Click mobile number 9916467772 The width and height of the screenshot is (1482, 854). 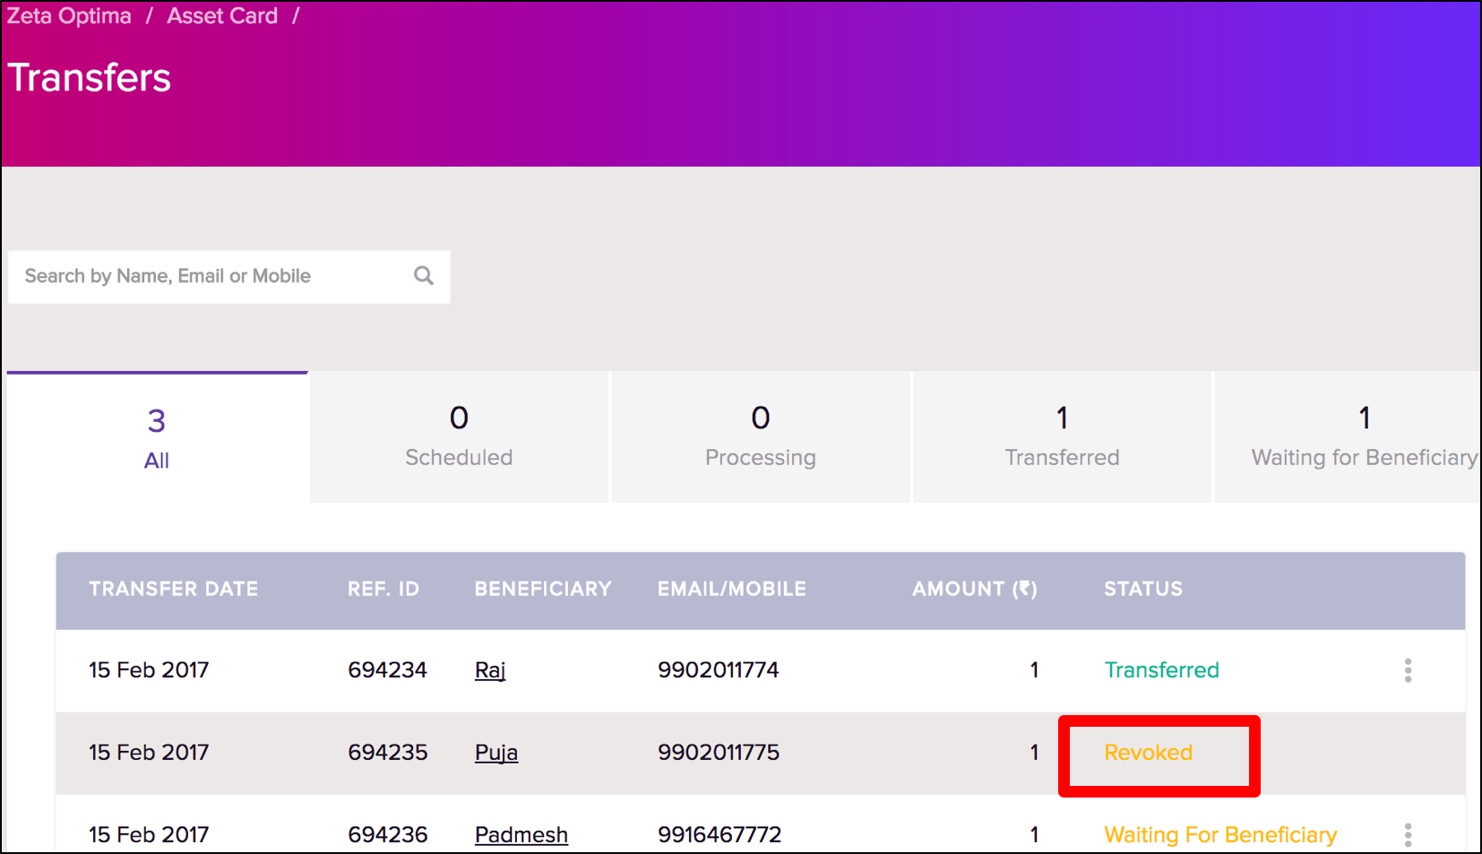tap(719, 835)
